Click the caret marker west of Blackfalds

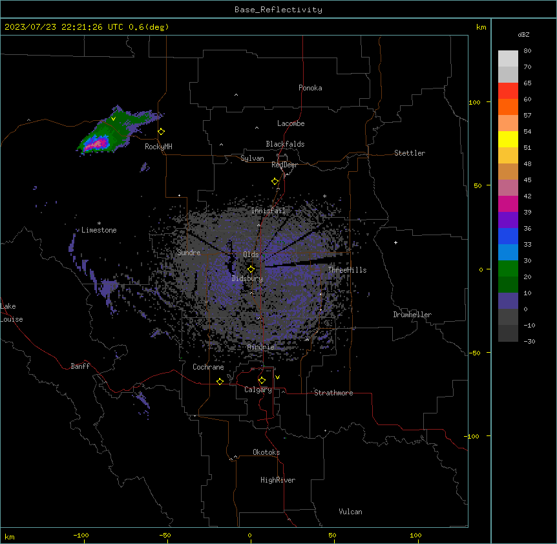(x=221, y=145)
